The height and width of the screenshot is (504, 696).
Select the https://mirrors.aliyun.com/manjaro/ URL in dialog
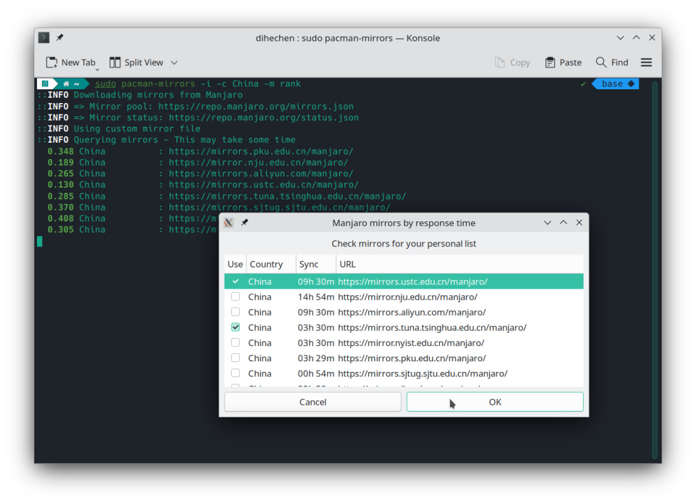(x=411, y=312)
